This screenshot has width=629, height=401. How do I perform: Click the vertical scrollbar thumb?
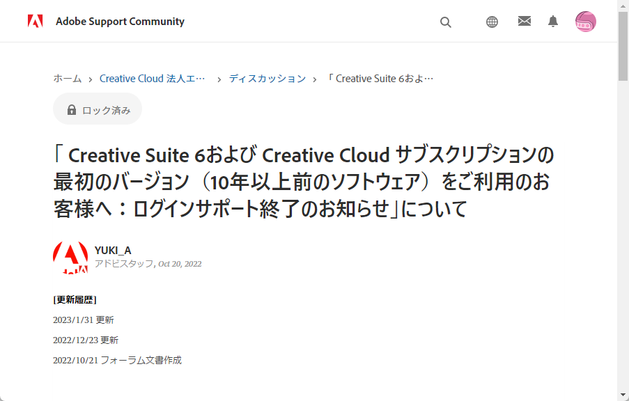623,46
